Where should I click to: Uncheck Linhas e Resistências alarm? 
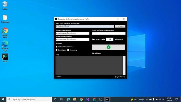(x=57, y=47)
